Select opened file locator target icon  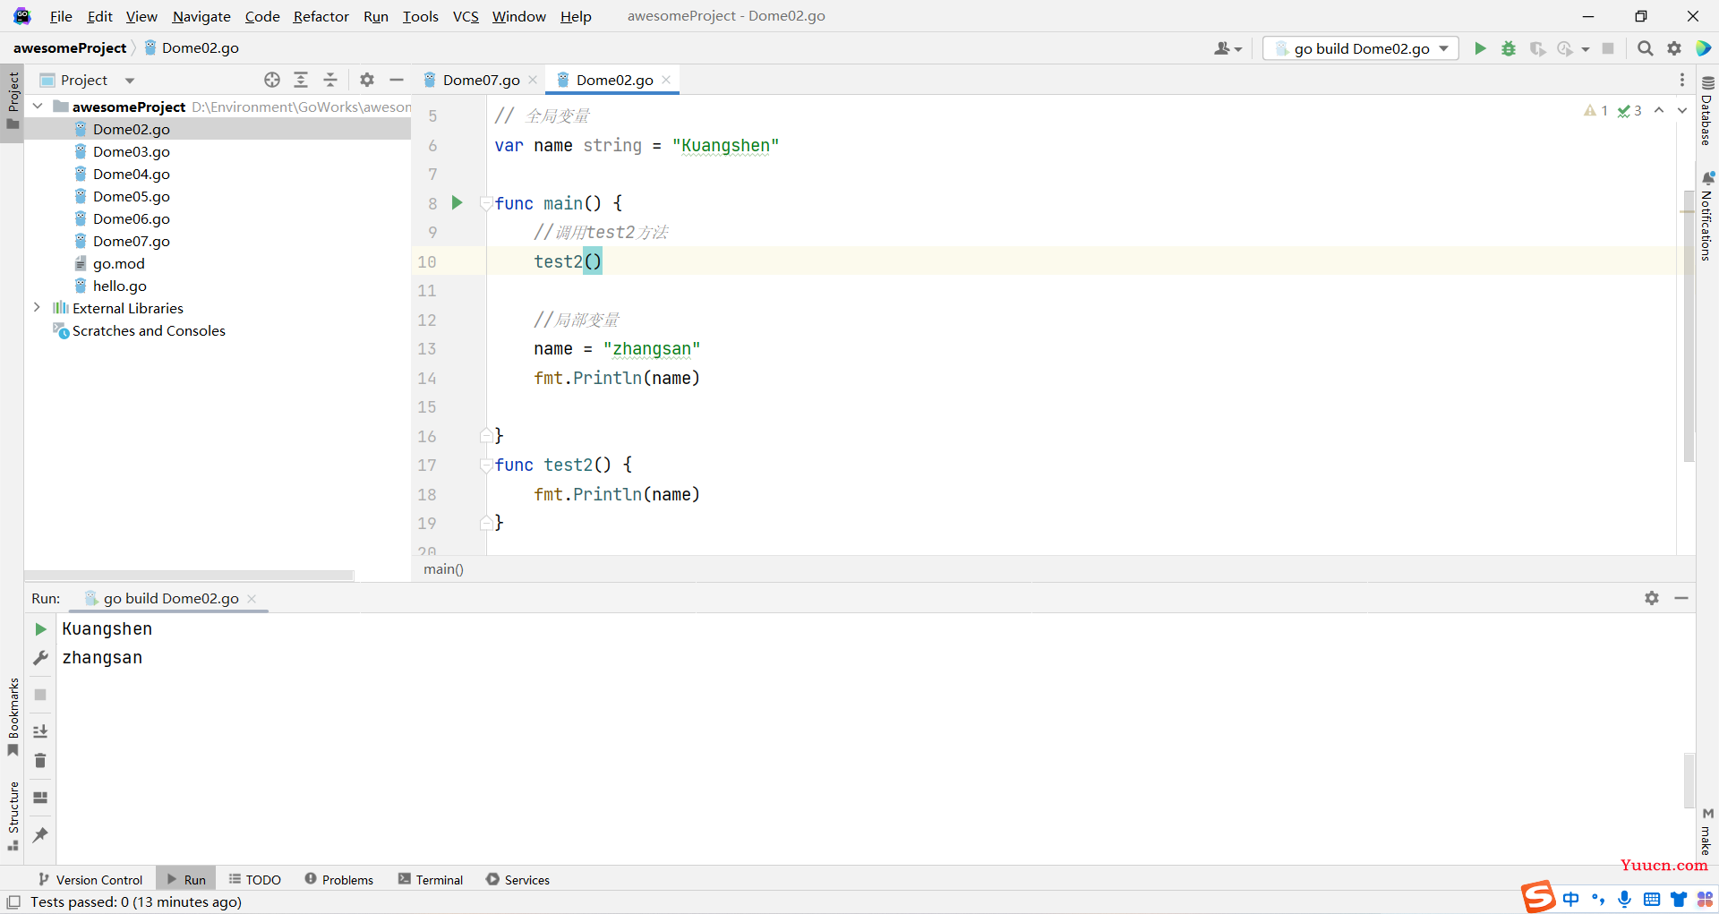click(x=272, y=80)
